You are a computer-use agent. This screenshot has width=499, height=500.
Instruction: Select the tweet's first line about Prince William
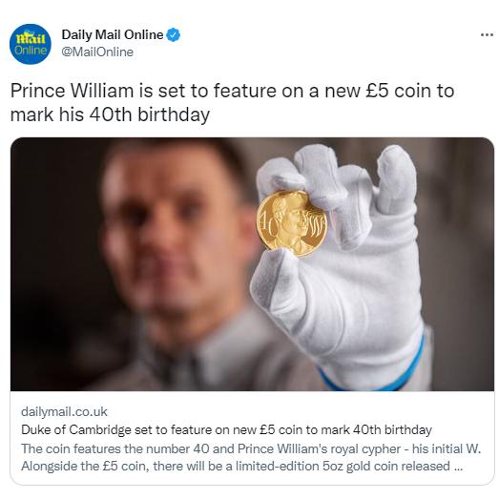click(x=232, y=91)
